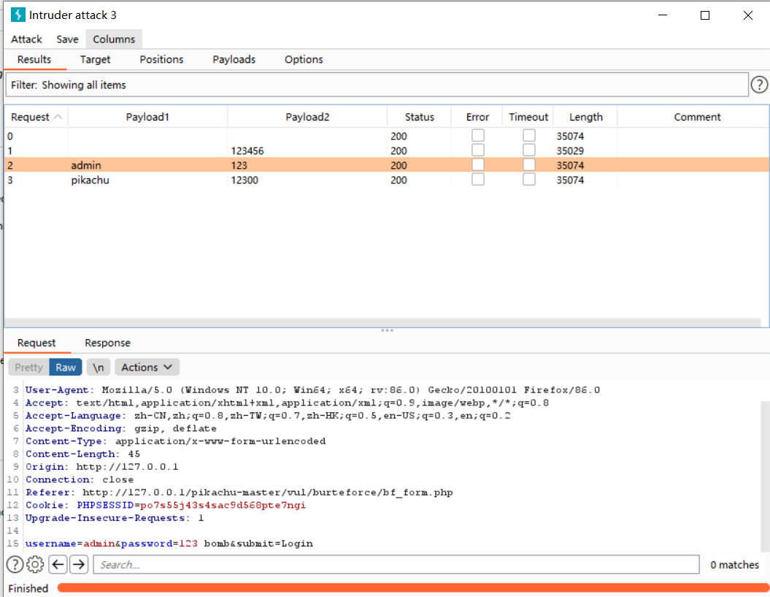Sort by Status column header

[x=420, y=117]
